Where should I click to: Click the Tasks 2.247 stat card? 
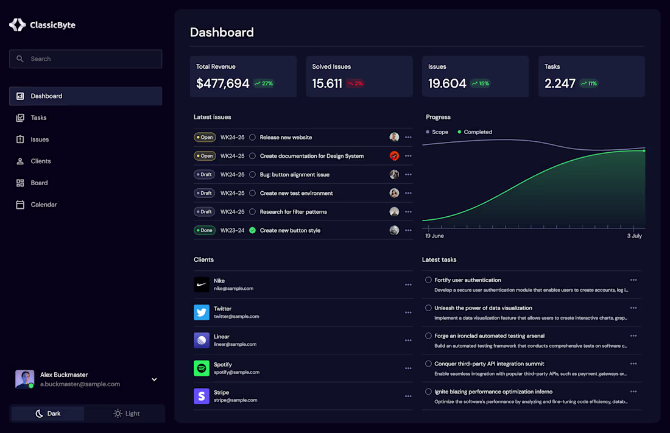click(x=591, y=77)
